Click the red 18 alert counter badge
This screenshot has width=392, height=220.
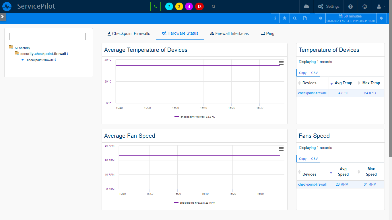pyautogui.click(x=199, y=6)
